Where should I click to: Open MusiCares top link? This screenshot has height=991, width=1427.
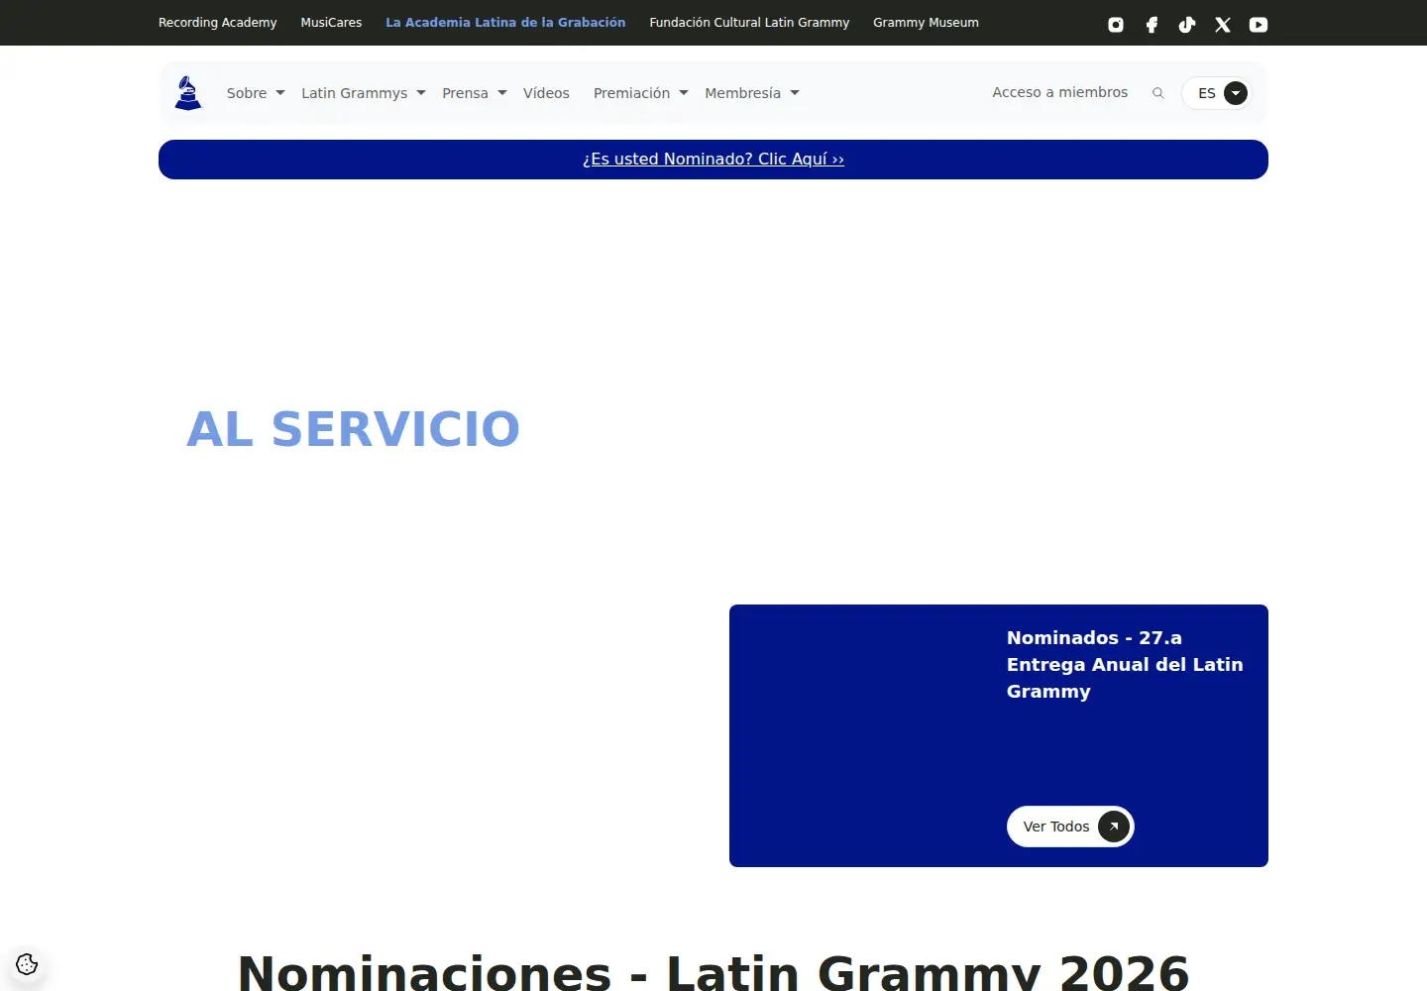(331, 22)
